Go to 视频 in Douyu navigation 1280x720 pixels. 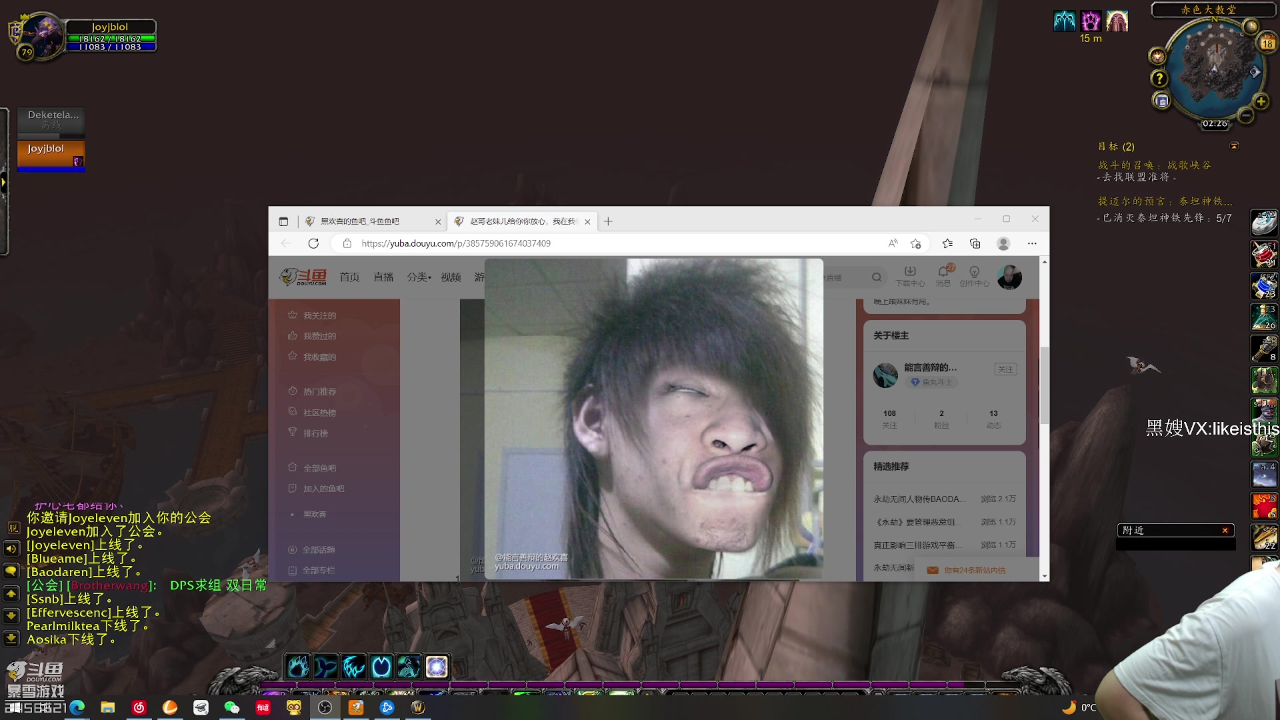point(451,277)
